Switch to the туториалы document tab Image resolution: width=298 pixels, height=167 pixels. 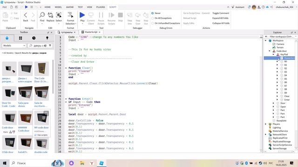[x=67, y=32]
